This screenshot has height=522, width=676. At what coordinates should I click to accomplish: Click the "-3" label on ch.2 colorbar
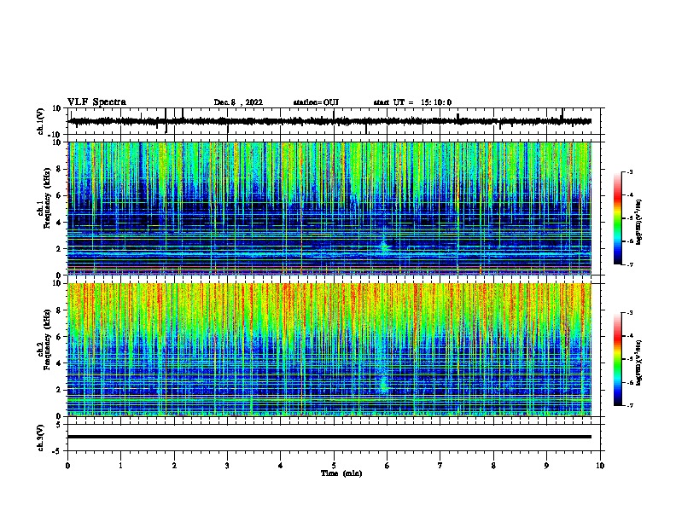point(629,313)
